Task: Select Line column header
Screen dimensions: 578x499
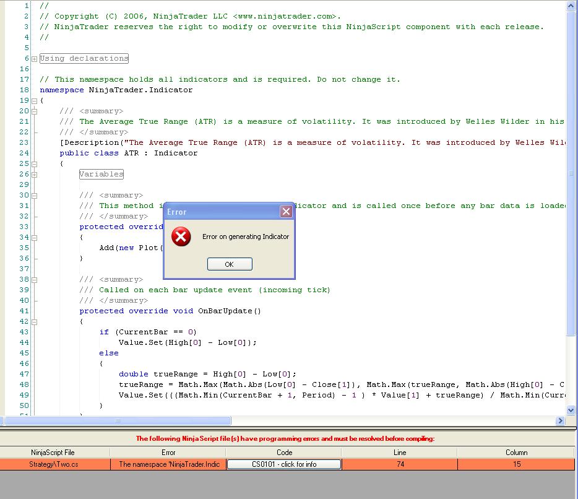Action: (400, 452)
